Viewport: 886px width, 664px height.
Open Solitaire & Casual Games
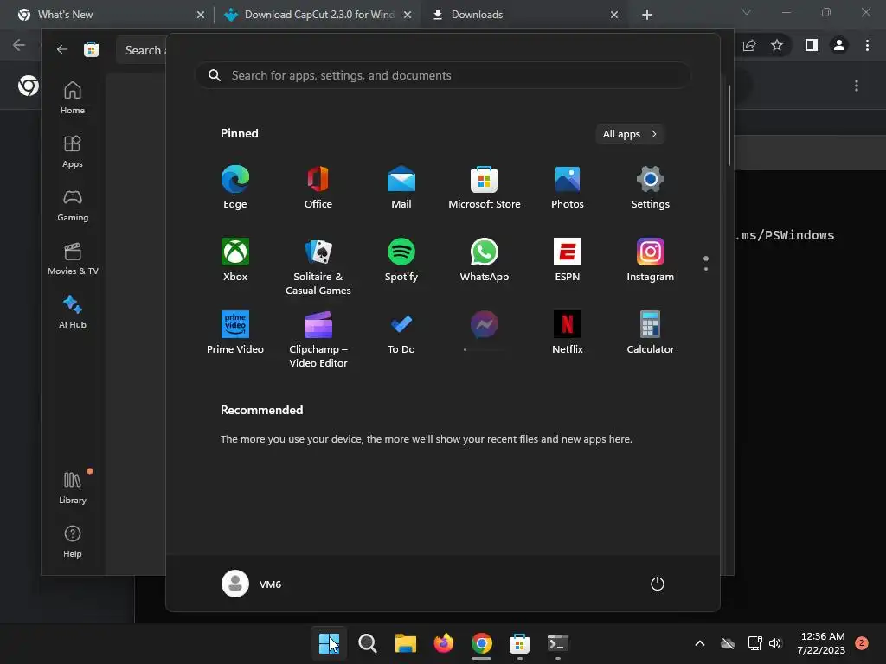pyautogui.click(x=318, y=266)
